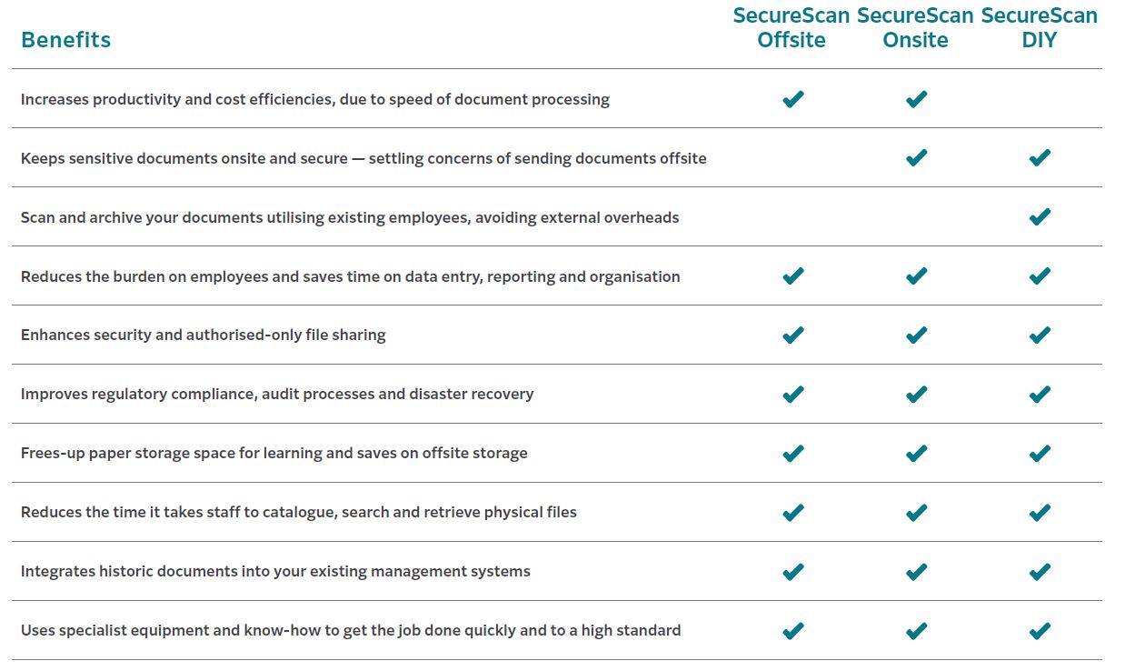Click the text about freeing paper storage space
The height and width of the screenshot is (671, 1125).
click(x=274, y=454)
